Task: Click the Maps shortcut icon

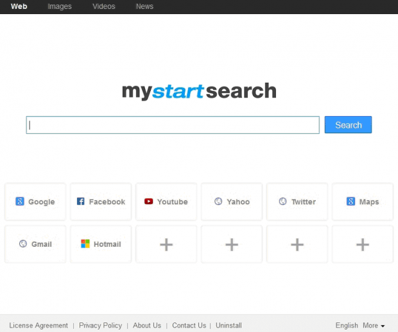Action: [x=350, y=201]
